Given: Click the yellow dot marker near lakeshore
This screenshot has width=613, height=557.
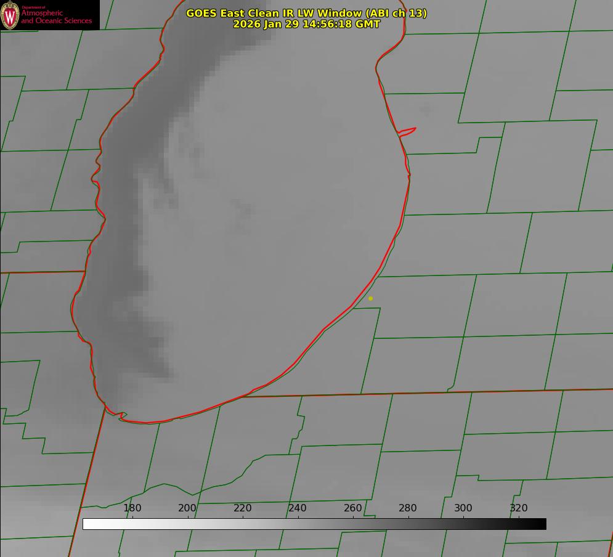Looking at the screenshot, I should point(371,298).
